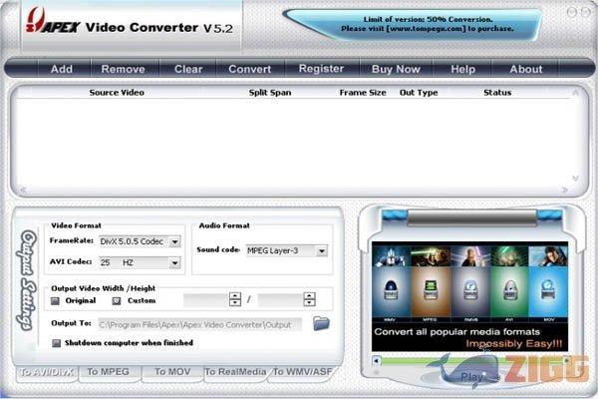This screenshot has height=399, width=598.
Task: Select the To RealMedia tab
Action: point(236,372)
